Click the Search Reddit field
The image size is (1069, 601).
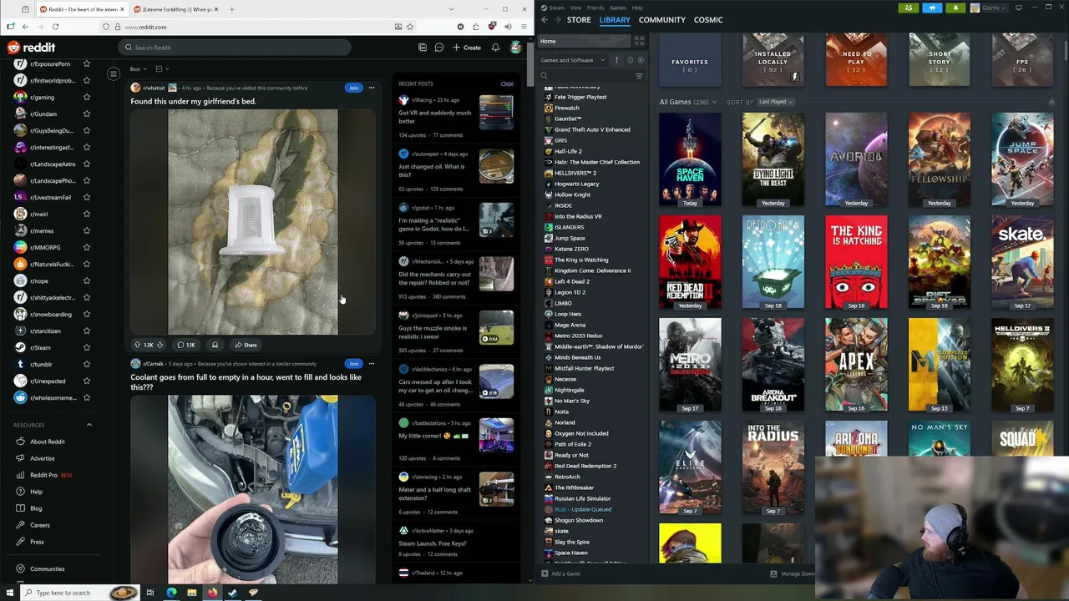(x=235, y=48)
